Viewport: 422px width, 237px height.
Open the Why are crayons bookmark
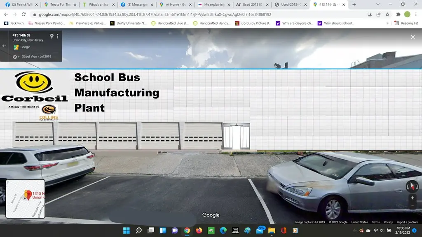click(x=294, y=23)
